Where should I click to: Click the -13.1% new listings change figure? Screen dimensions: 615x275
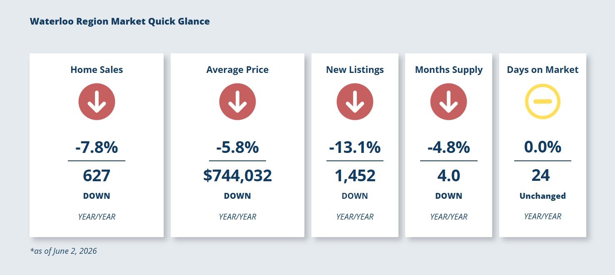click(x=355, y=147)
